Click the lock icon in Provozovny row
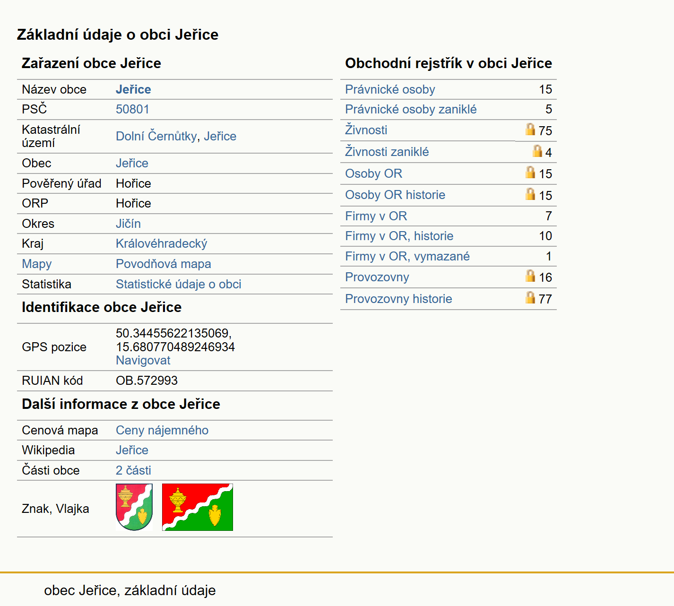 tap(530, 276)
